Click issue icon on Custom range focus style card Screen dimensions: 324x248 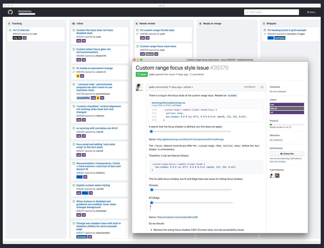tap(137, 46)
